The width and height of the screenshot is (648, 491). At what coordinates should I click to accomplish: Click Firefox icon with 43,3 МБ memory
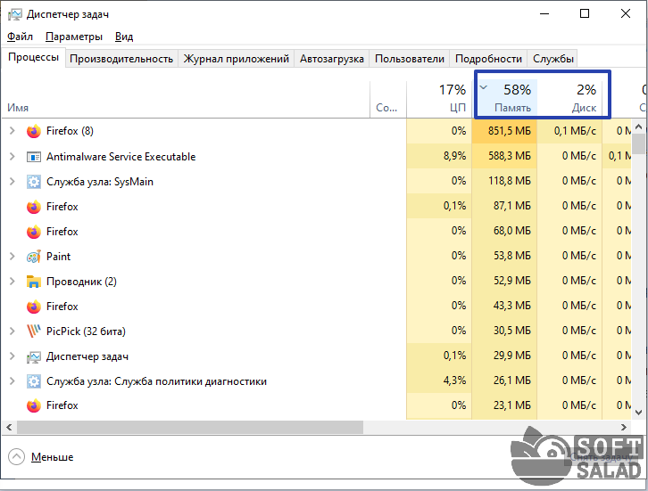pos(34,307)
